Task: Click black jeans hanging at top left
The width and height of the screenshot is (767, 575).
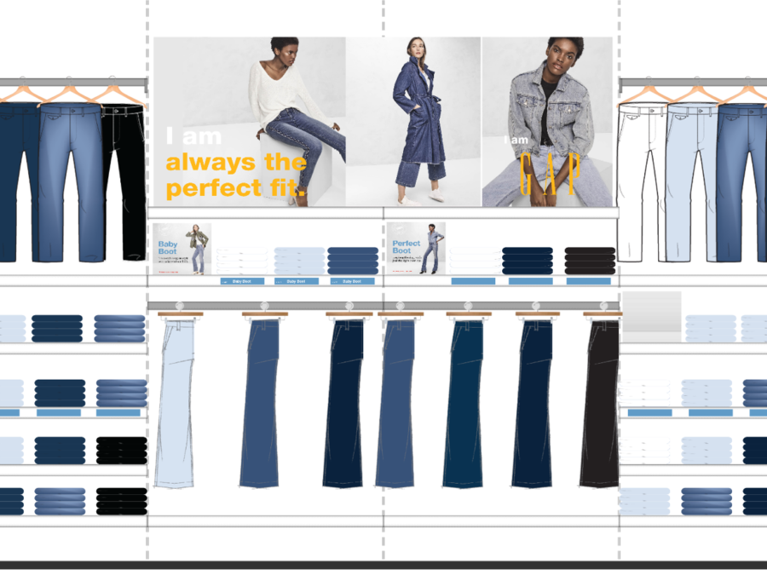Action: pos(124,183)
